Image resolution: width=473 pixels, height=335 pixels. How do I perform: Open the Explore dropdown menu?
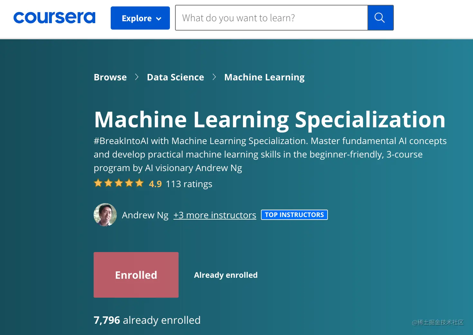[140, 18]
